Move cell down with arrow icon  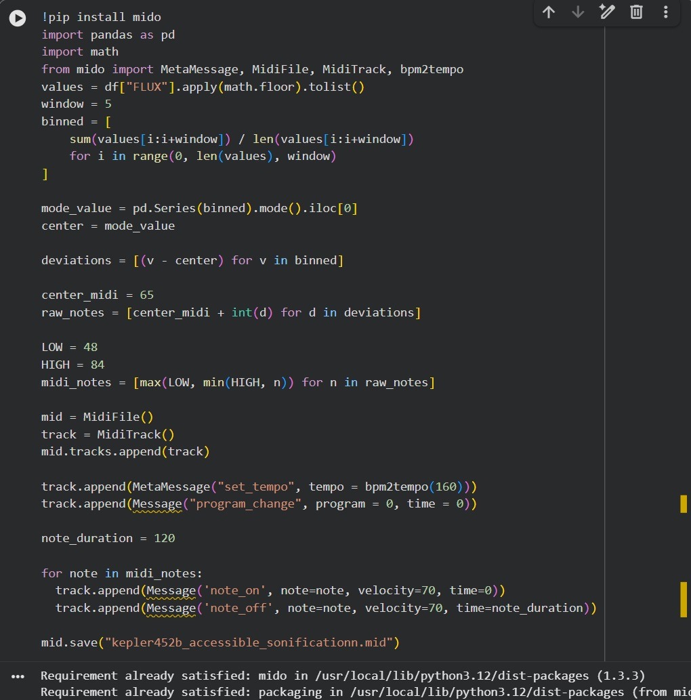(x=578, y=12)
